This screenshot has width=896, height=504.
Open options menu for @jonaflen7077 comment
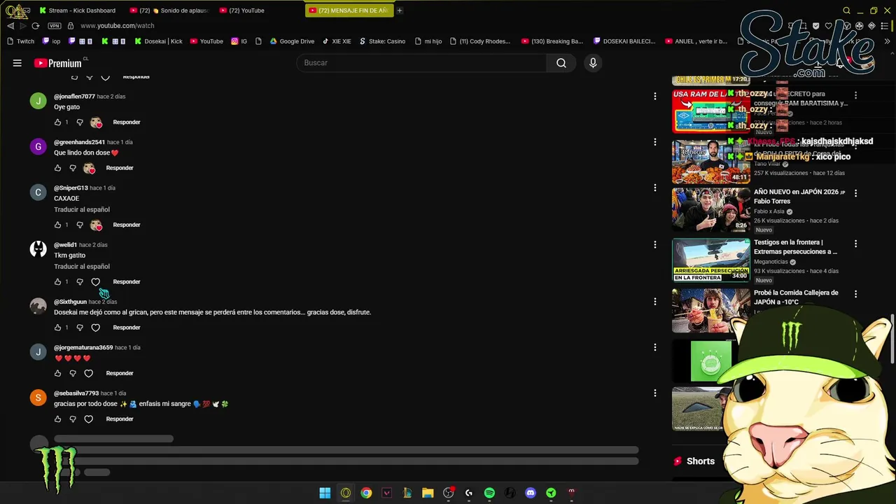655,97
